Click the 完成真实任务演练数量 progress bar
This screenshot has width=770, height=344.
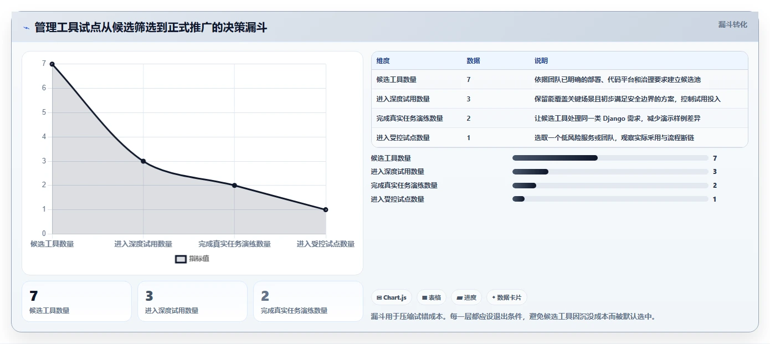click(610, 186)
